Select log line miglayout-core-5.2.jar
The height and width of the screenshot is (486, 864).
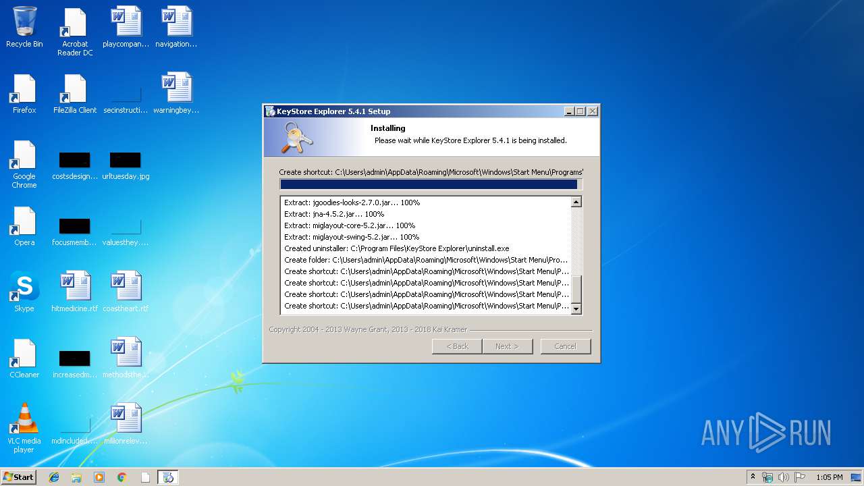[349, 225]
